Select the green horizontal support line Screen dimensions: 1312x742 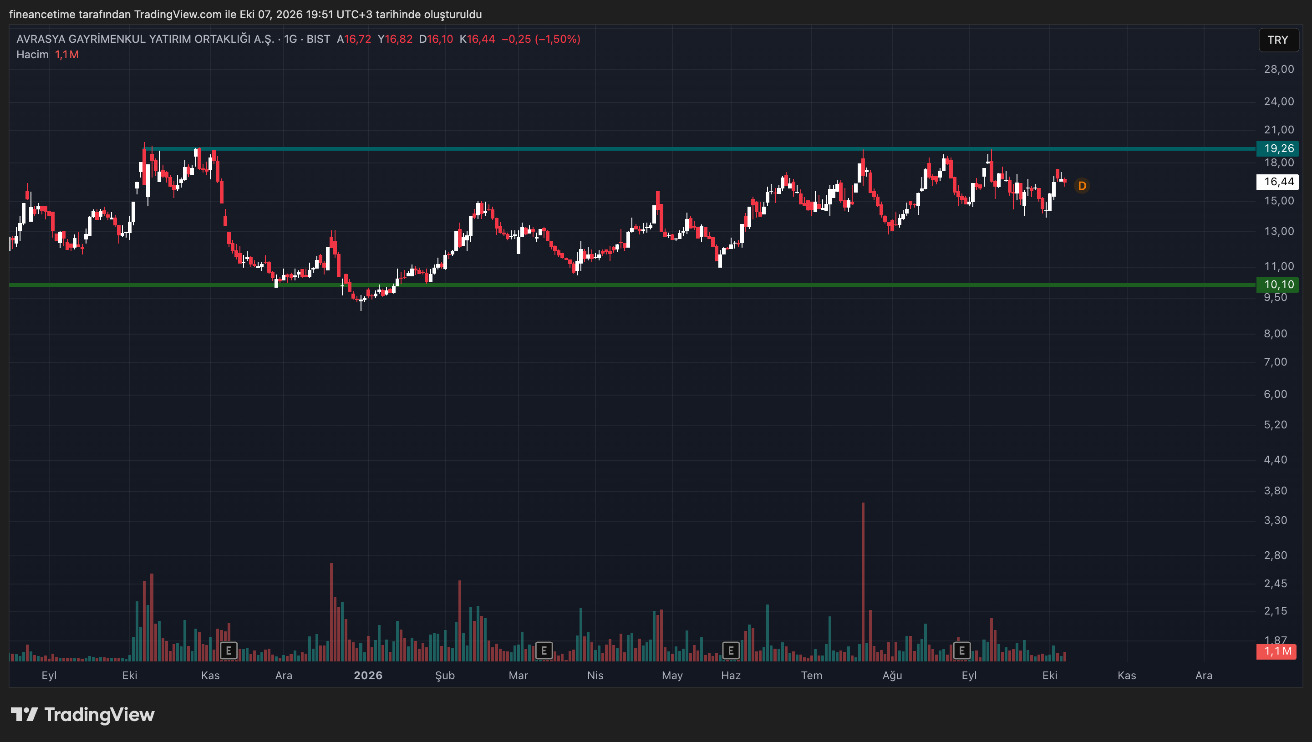tap(632, 285)
